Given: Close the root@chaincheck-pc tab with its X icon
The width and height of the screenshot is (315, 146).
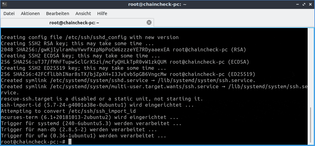Looking at the screenshot, I should (149, 22).
